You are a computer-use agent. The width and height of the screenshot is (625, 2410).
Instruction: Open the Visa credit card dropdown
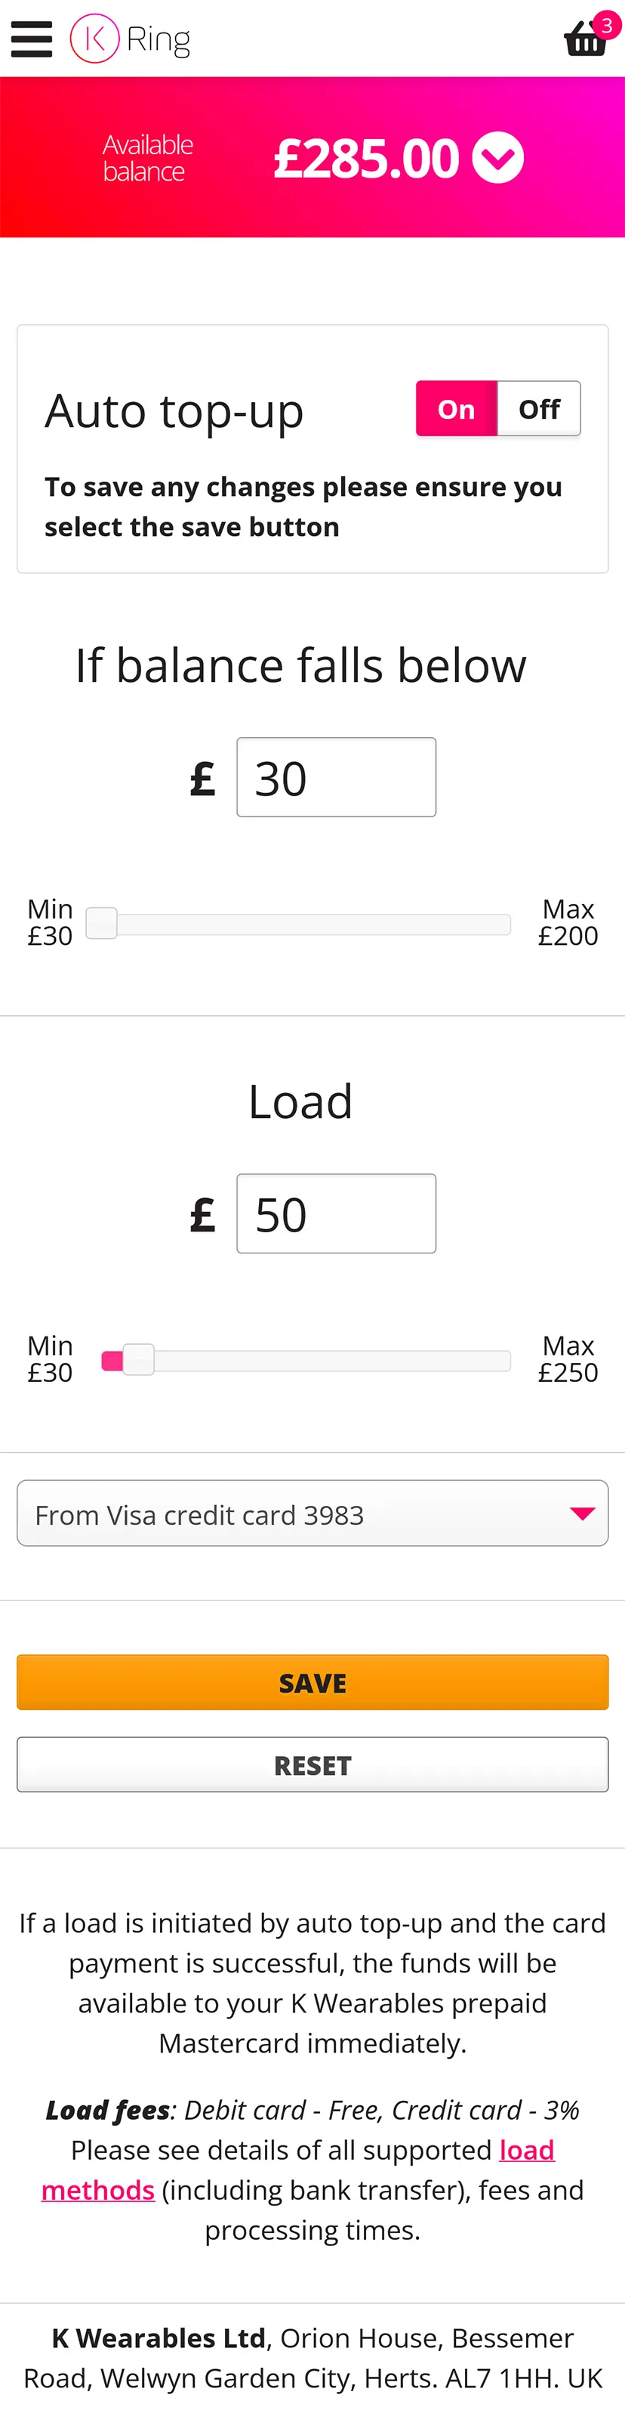[x=312, y=1513]
